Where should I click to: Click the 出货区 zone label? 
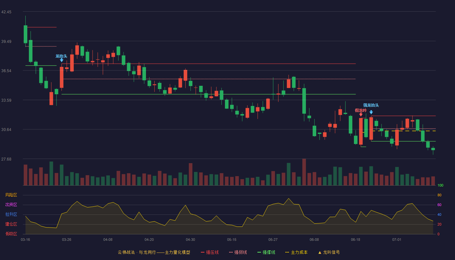pyautogui.click(x=11, y=205)
